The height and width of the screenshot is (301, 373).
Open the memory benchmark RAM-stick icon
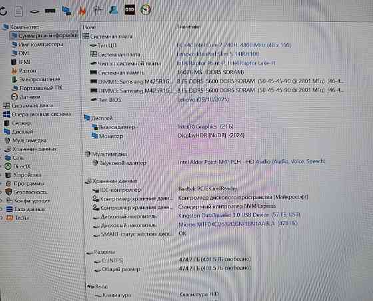[x=50, y=11]
